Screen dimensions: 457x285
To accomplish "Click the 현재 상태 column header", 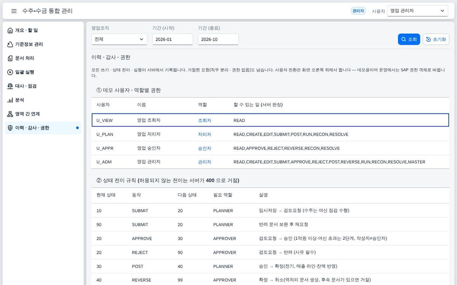I will 106,195.
